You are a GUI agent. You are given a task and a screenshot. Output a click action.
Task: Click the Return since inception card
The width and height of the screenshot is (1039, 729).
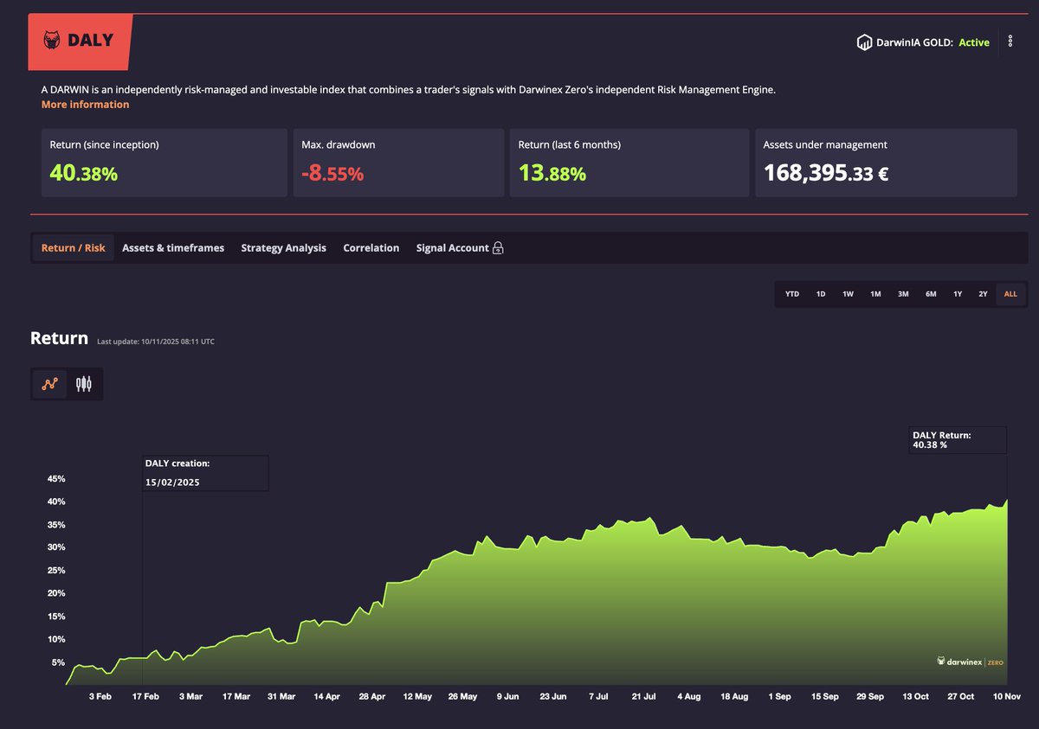click(x=165, y=163)
